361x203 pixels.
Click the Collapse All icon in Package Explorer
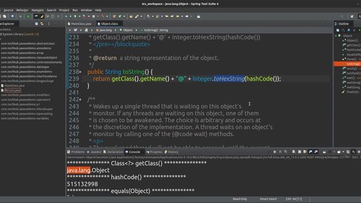pos(36,24)
